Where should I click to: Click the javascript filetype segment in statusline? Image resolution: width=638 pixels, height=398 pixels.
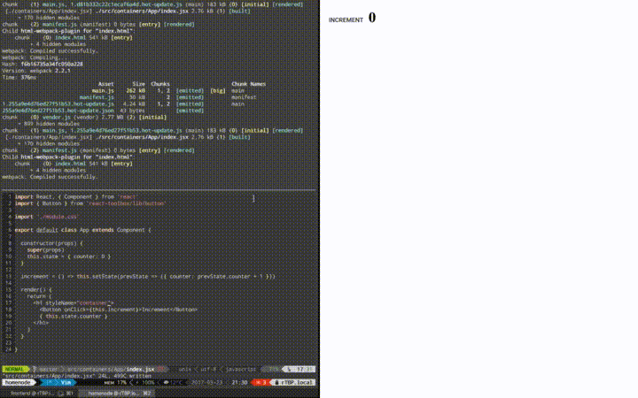pyautogui.click(x=239, y=369)
